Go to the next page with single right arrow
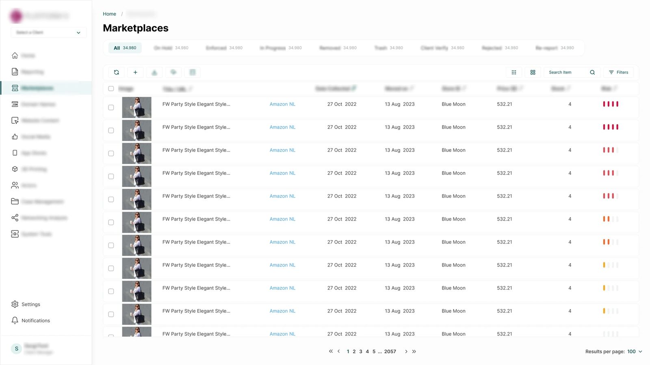This screenshot has width=650, height=365. point(406,351)
